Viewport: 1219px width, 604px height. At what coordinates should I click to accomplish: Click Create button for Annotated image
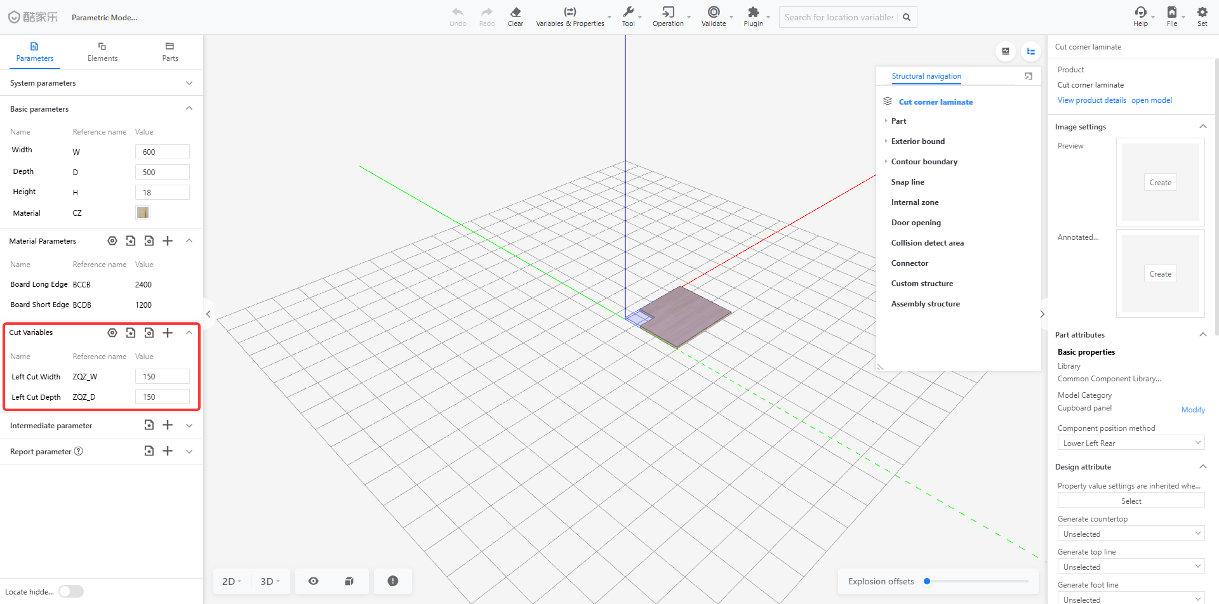pyautogui.click(x=1161, y=274)
